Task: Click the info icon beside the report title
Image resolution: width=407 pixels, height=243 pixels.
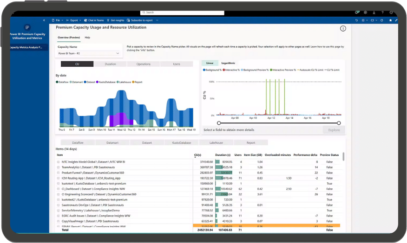Action: 343,28
